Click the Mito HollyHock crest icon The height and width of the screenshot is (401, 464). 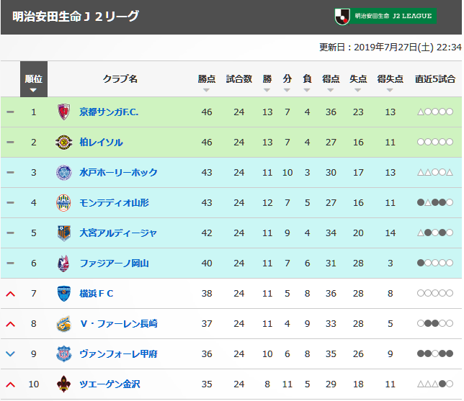(63, 172)
